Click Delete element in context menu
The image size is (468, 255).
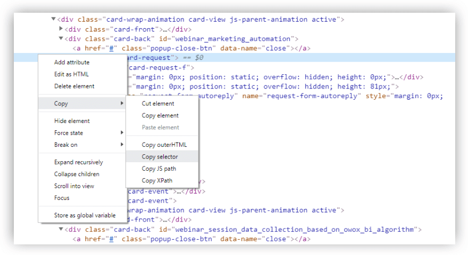(x=74, y=86)
